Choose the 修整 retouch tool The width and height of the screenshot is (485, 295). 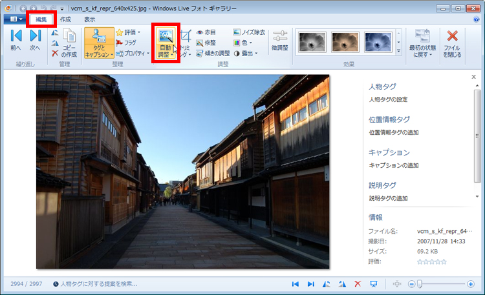click(206, 43)
